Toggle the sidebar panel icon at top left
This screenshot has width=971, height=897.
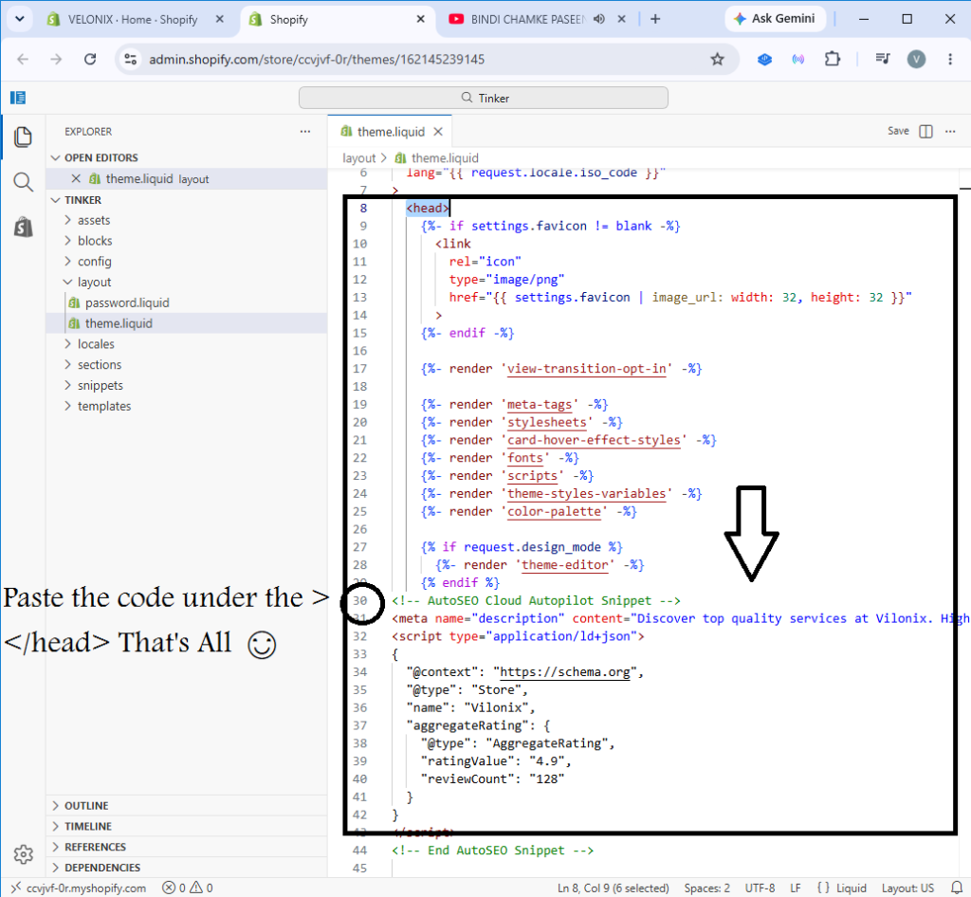[18, 97]
